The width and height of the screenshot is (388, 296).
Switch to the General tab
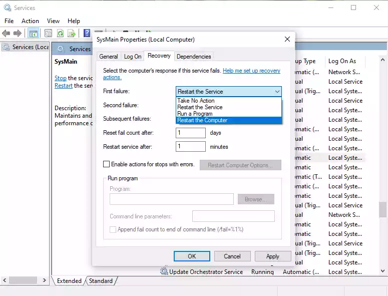pos(108,57)
